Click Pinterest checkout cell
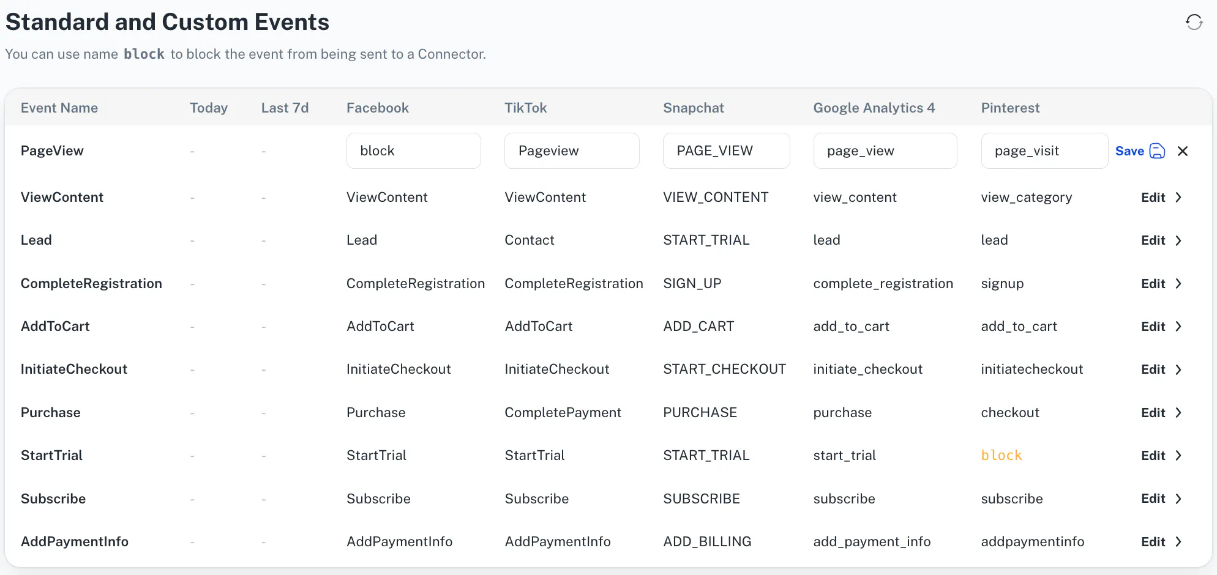Viewport: 1217px width, 575px height. click(x=1010, y=412)
